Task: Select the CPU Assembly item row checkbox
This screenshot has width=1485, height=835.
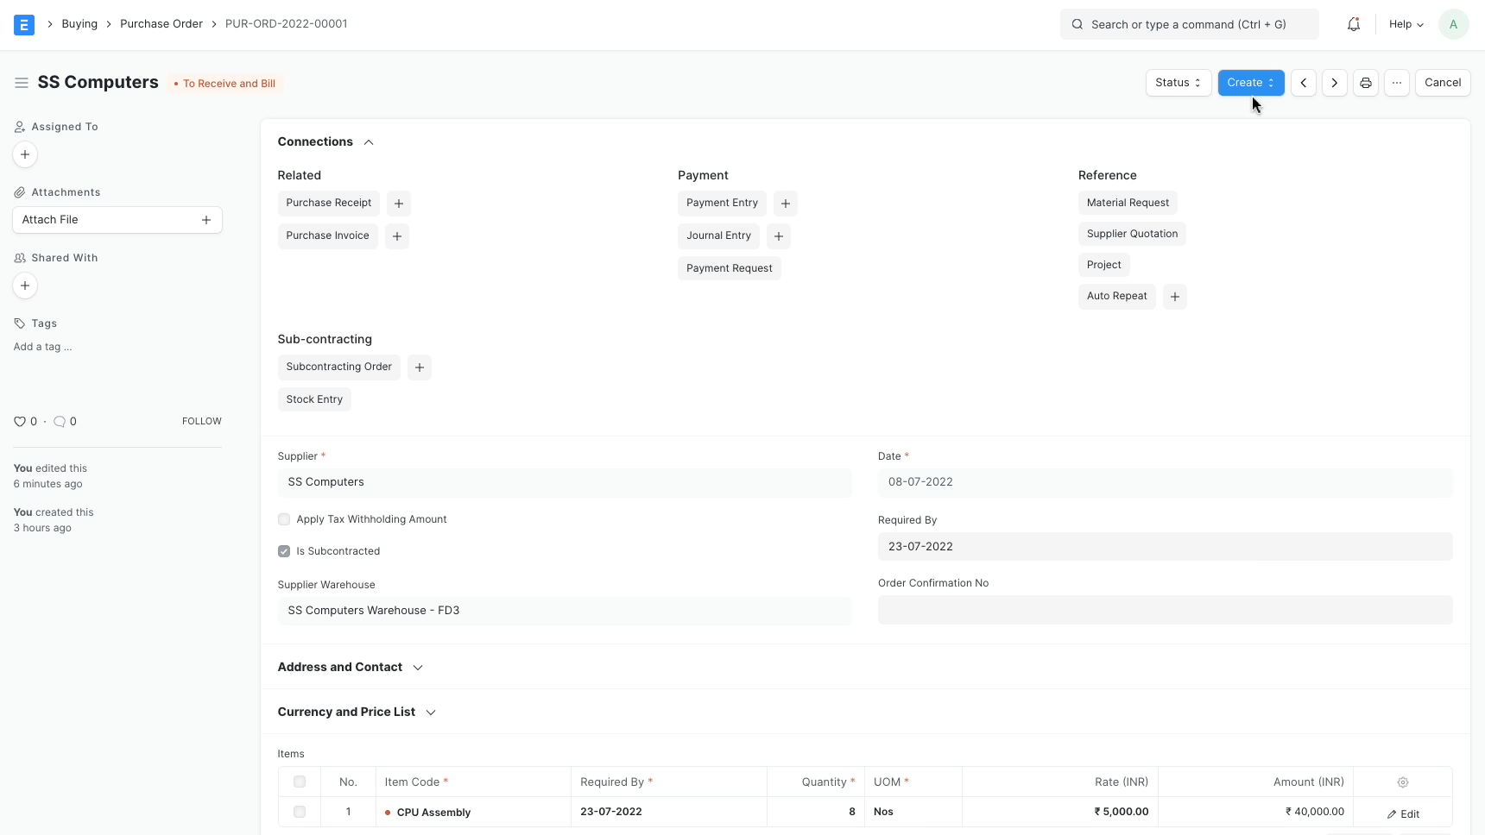Action: point(300,812)
